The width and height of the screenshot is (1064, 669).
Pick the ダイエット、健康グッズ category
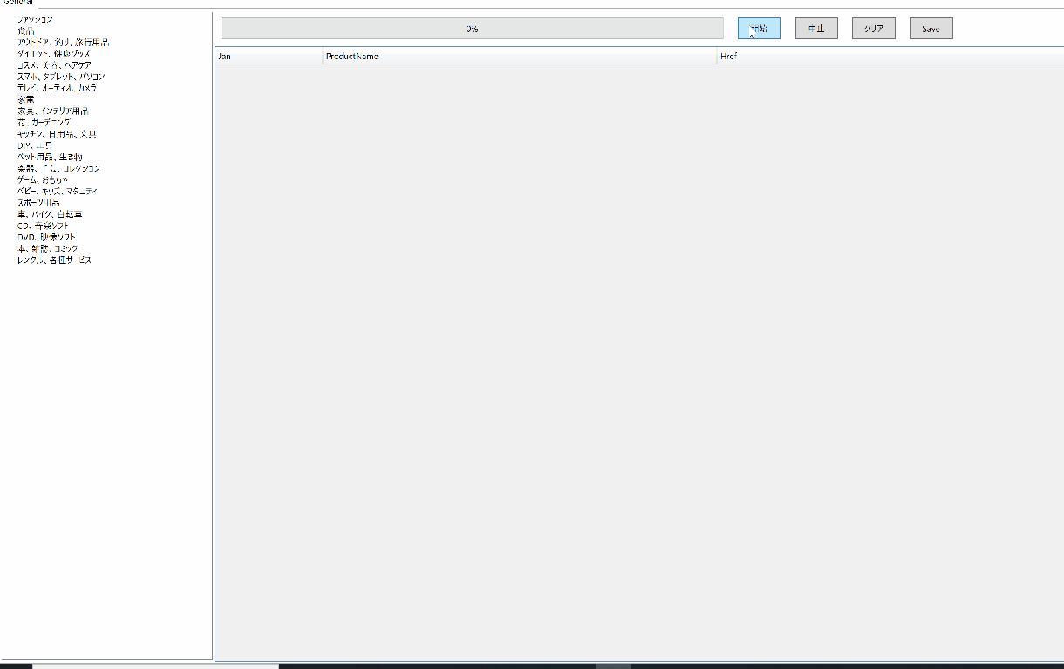(x=53, y=54)
